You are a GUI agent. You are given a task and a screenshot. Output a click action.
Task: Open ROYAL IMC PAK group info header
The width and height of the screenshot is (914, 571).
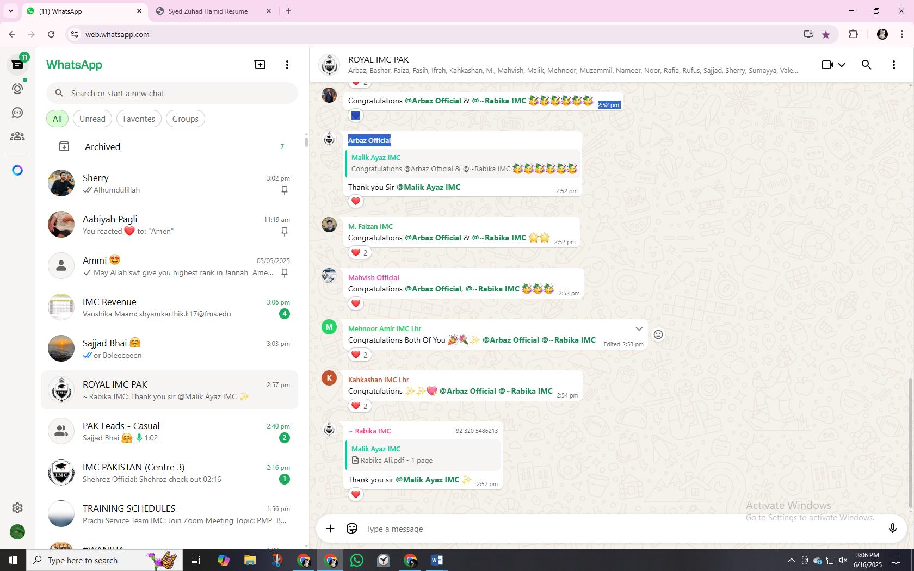pos(573,65)
